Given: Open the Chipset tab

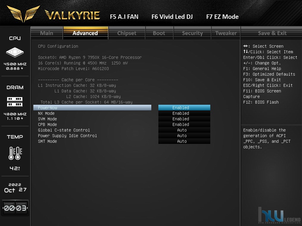Looking at the screenshot, I should tap(127, 33).
